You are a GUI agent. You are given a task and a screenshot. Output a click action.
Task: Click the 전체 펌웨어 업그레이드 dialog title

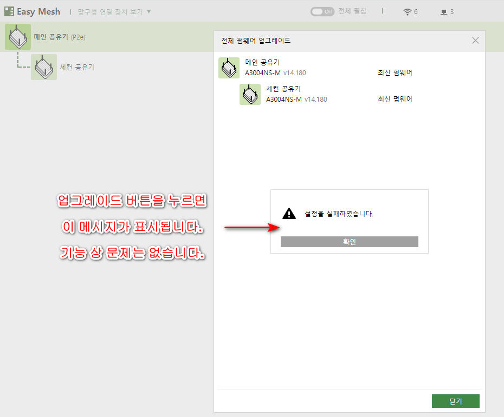click(x=256, y=41)
